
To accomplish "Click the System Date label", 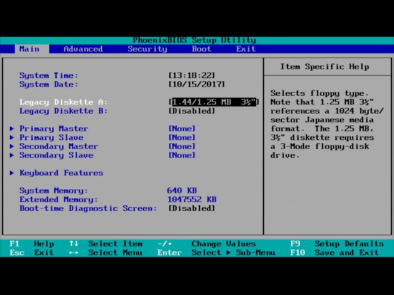I will point(49,84).
